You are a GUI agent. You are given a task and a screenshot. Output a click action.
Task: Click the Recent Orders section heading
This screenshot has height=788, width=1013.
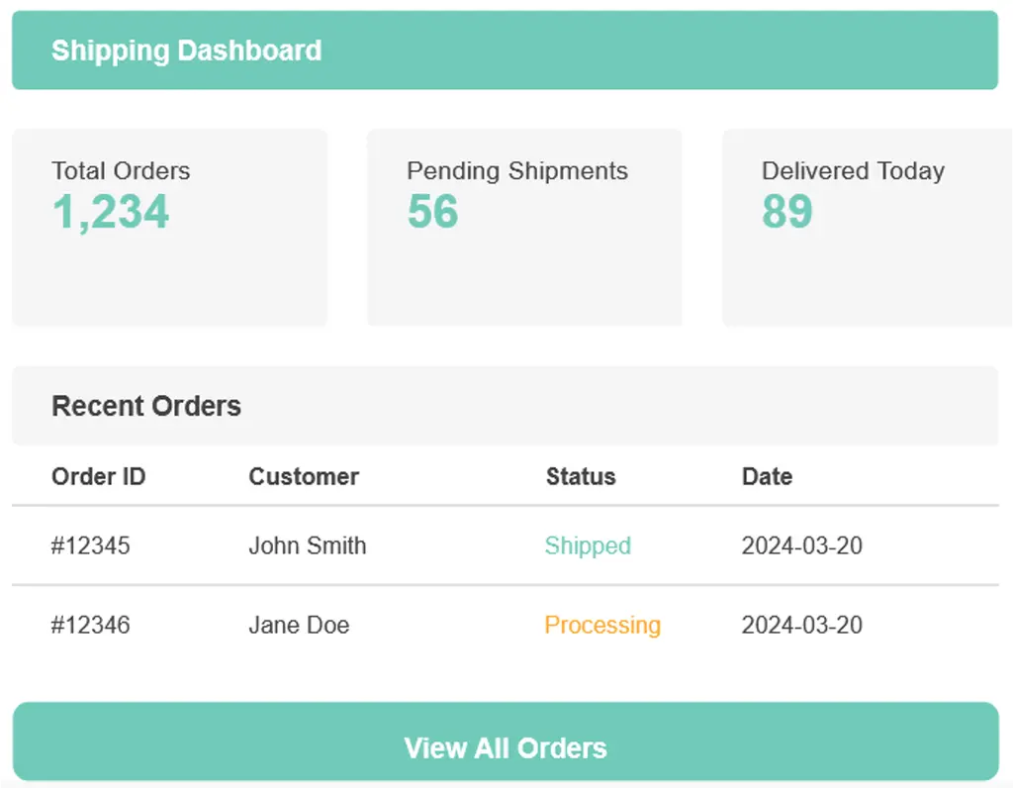pos(146,406)
